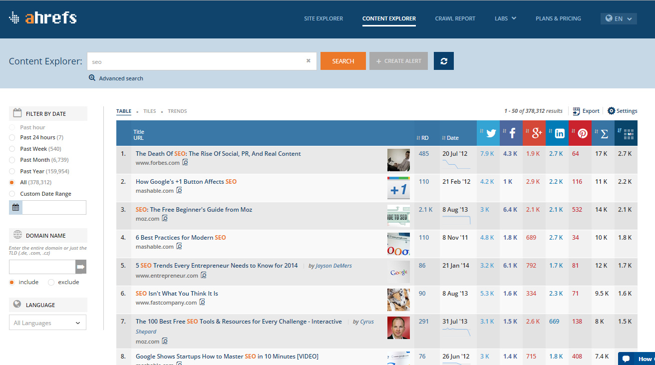Click the domain name input field
655x365 pixels.
42,267
